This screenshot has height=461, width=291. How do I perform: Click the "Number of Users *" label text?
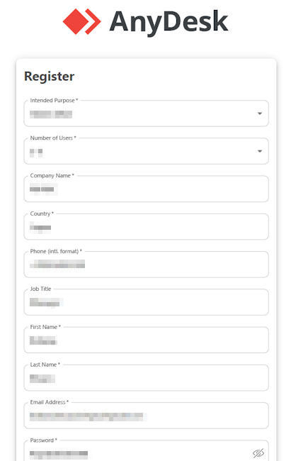pos(53,138)
